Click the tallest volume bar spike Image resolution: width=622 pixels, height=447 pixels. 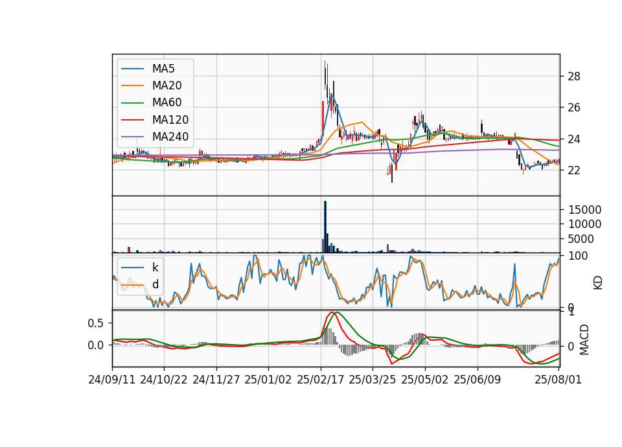[325, 227]
